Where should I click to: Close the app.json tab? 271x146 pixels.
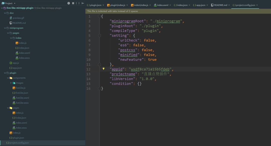207,5
